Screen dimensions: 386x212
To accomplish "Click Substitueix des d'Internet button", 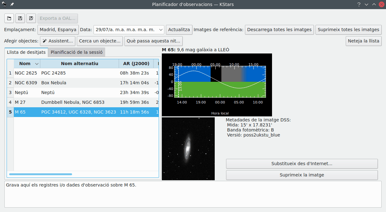I will click(x=302, y=164).
